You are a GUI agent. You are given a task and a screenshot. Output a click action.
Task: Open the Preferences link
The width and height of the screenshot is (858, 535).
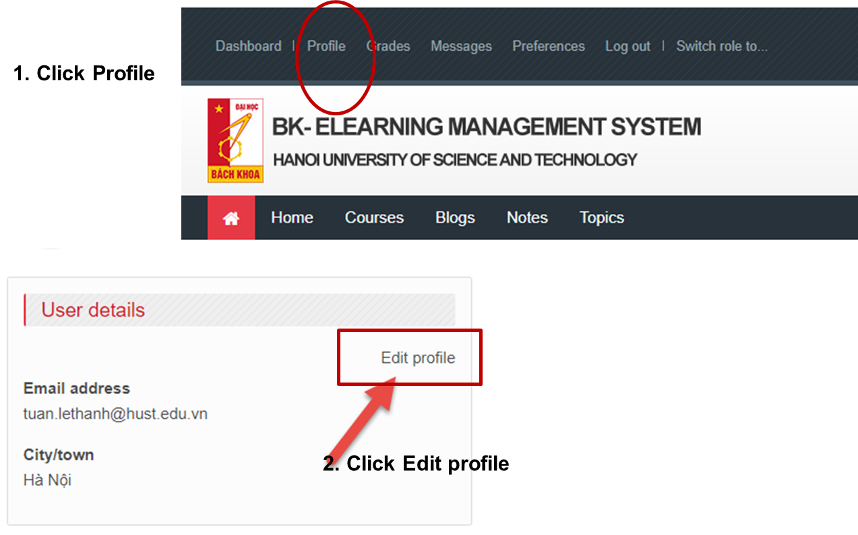coord(548,47)
